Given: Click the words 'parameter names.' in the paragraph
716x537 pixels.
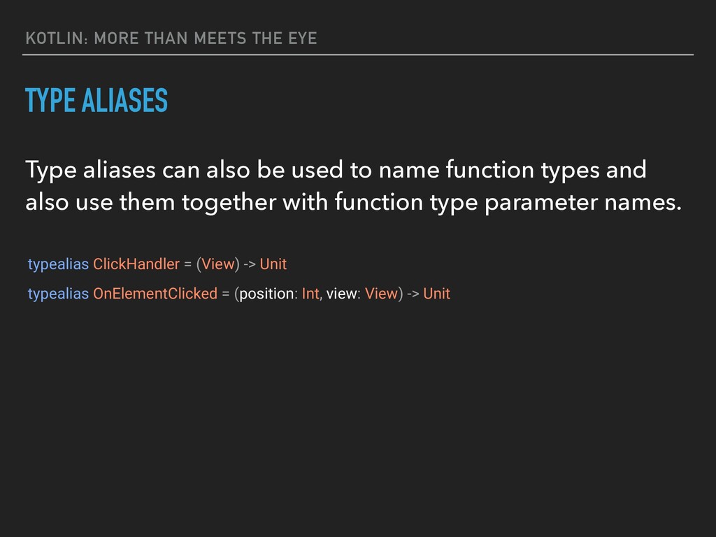Looking at the screenshot, I should pos(582,203).
